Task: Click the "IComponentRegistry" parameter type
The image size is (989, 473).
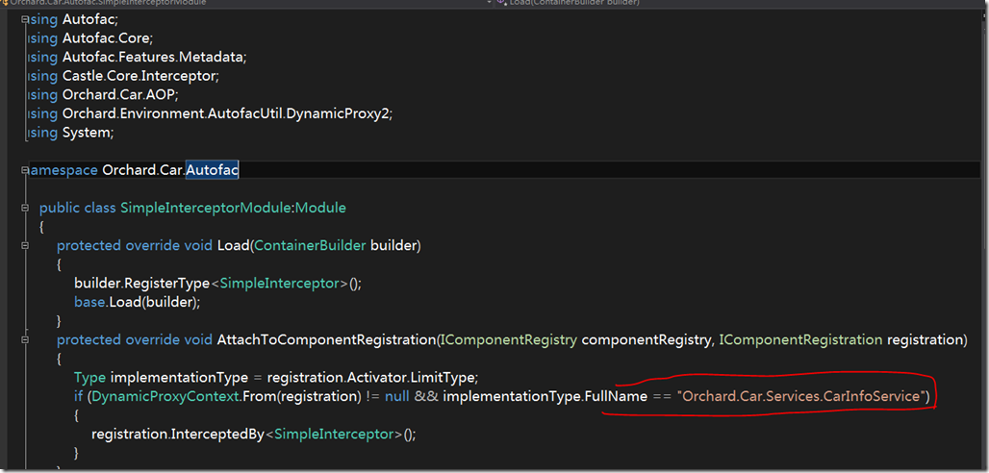Action: tap(509, 340)
